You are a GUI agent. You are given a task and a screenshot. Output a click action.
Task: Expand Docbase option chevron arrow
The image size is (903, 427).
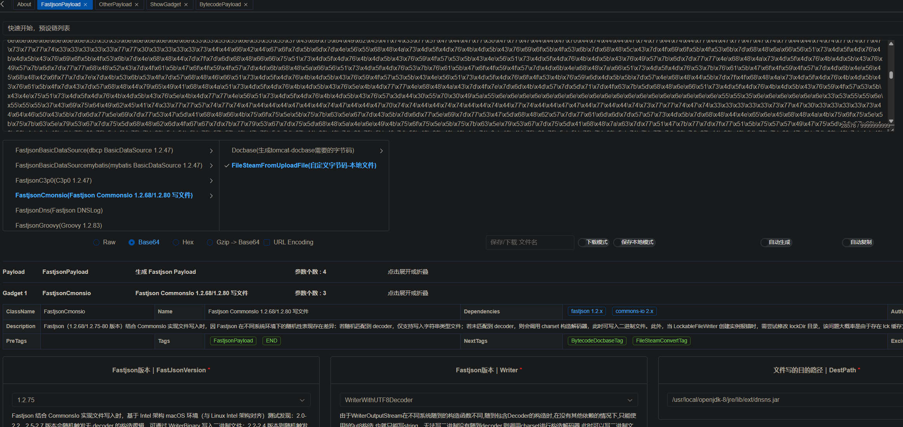pos(381,151)
